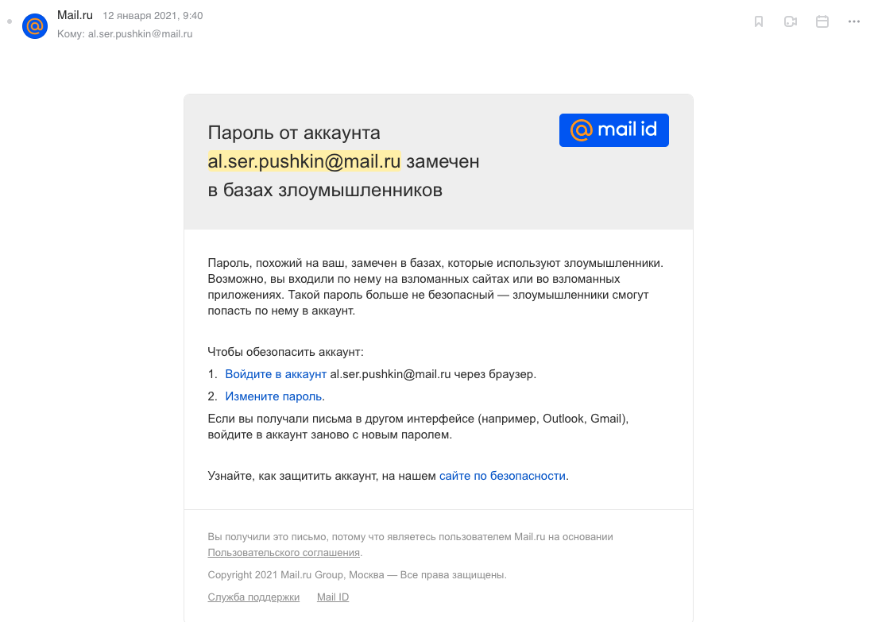This screenshot has width=874, height=622.
Task: Open the Mail.ru sender name
Action: [75, 15]
